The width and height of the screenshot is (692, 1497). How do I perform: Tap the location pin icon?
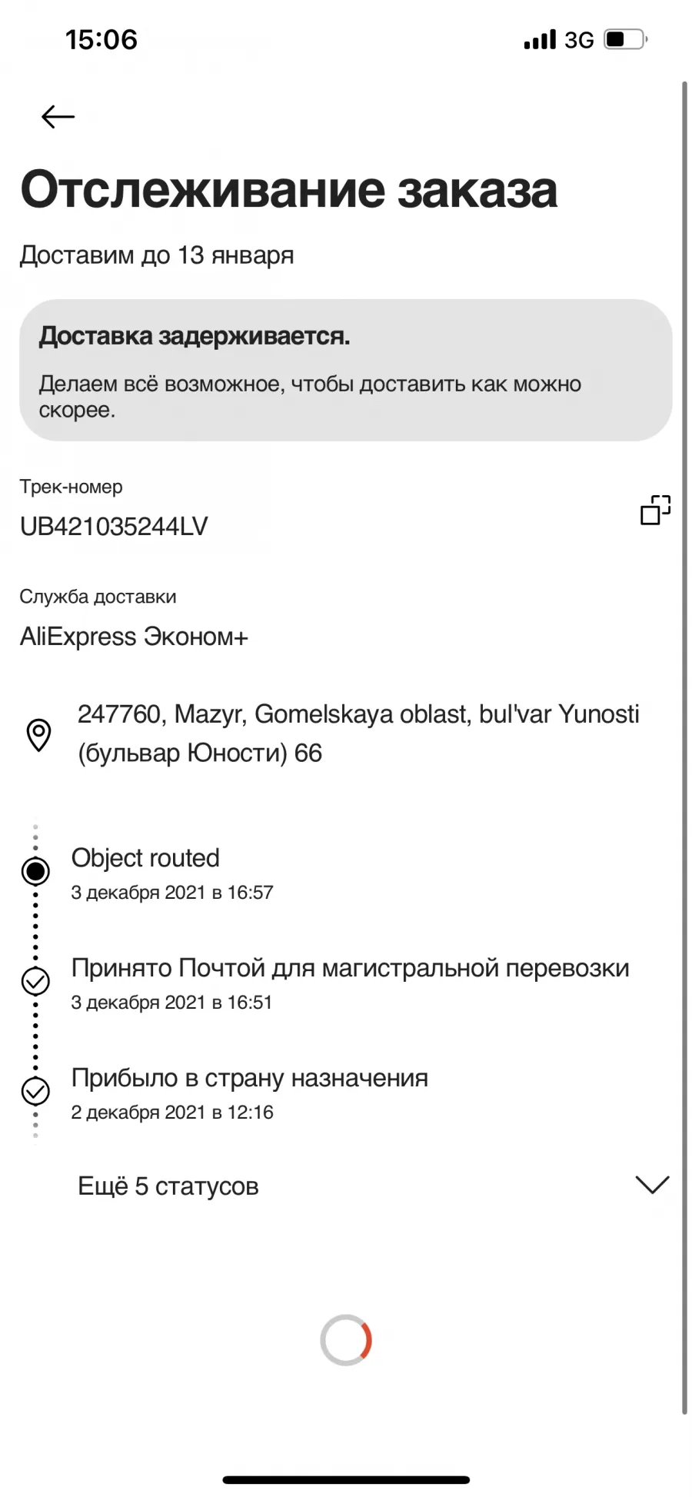38,734
